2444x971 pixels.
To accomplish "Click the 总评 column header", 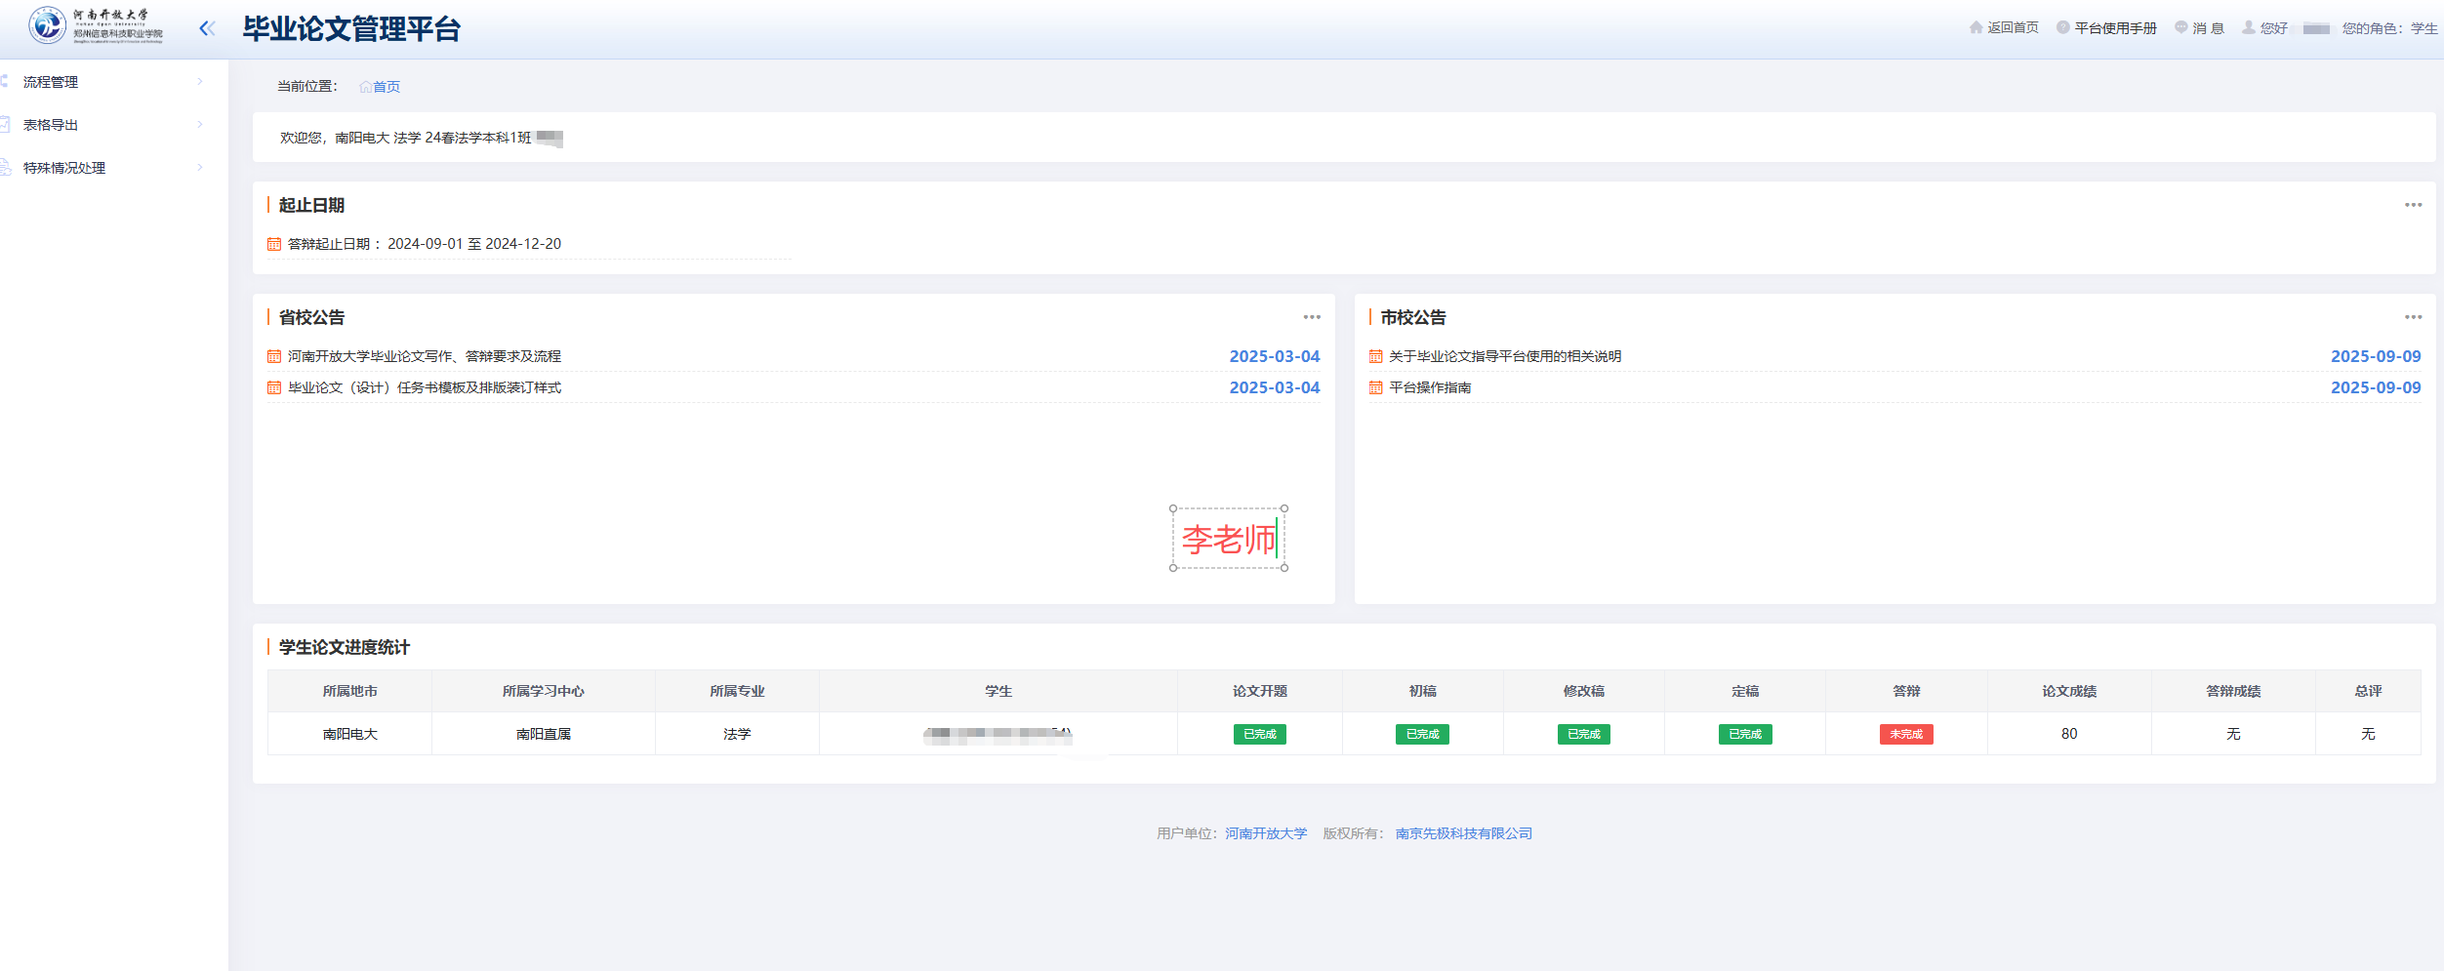I will pyautogui.click(x=2368, y=691).
